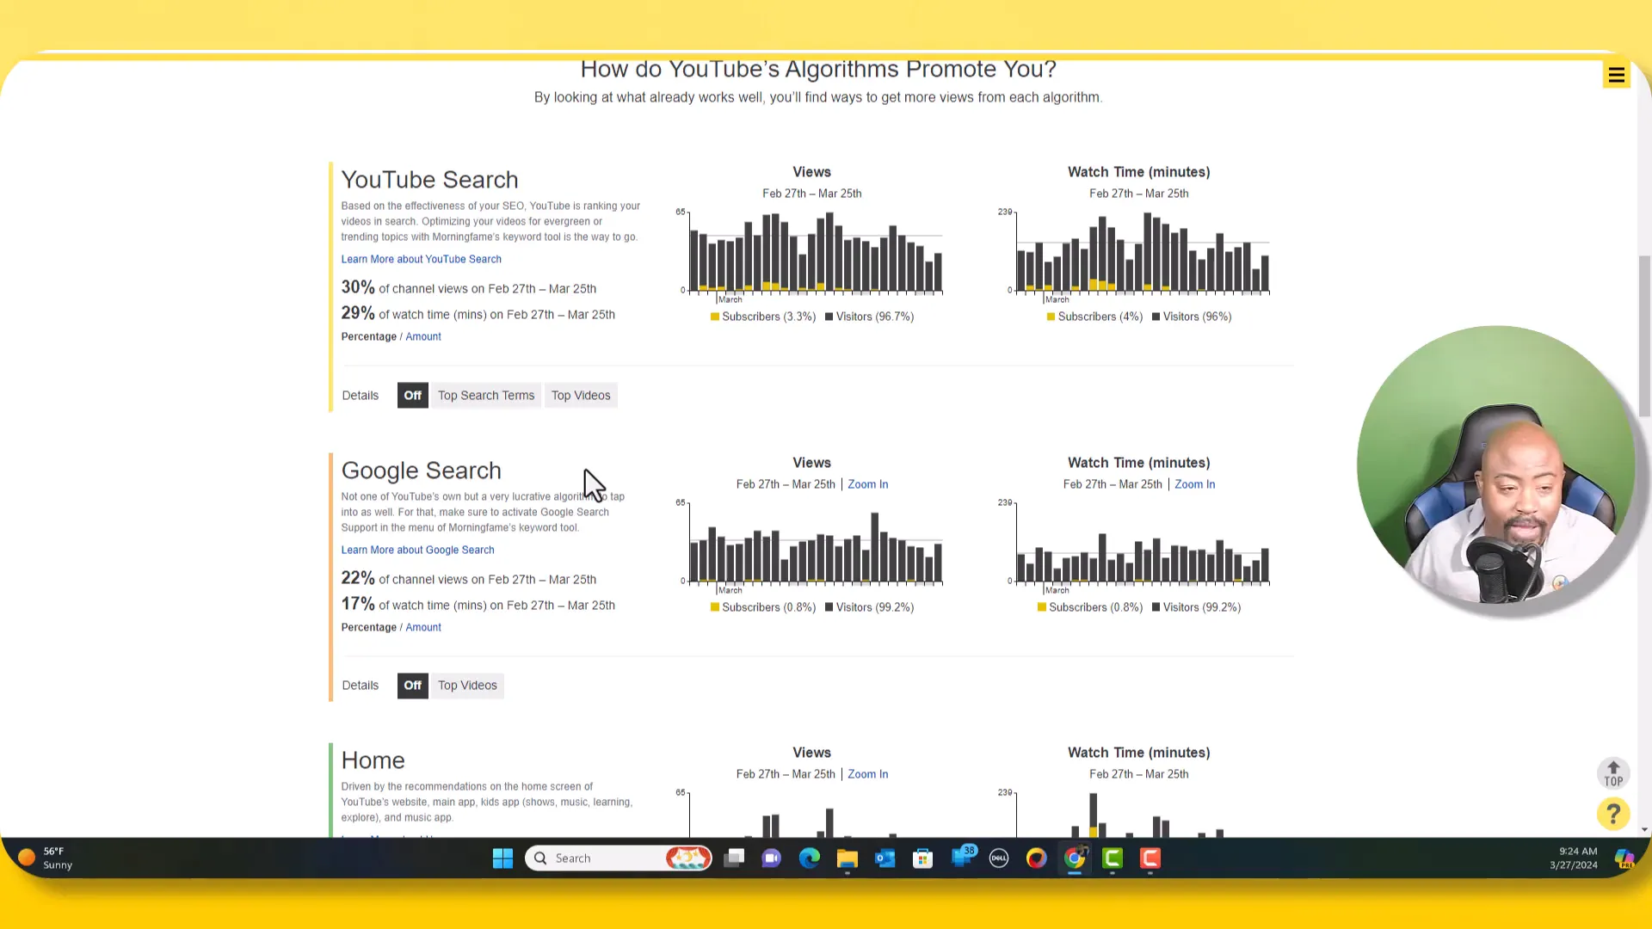This screenshot has width=1652, height=929.
Task: Click the Windows taskbar Search box
Action: coord(619,858)
